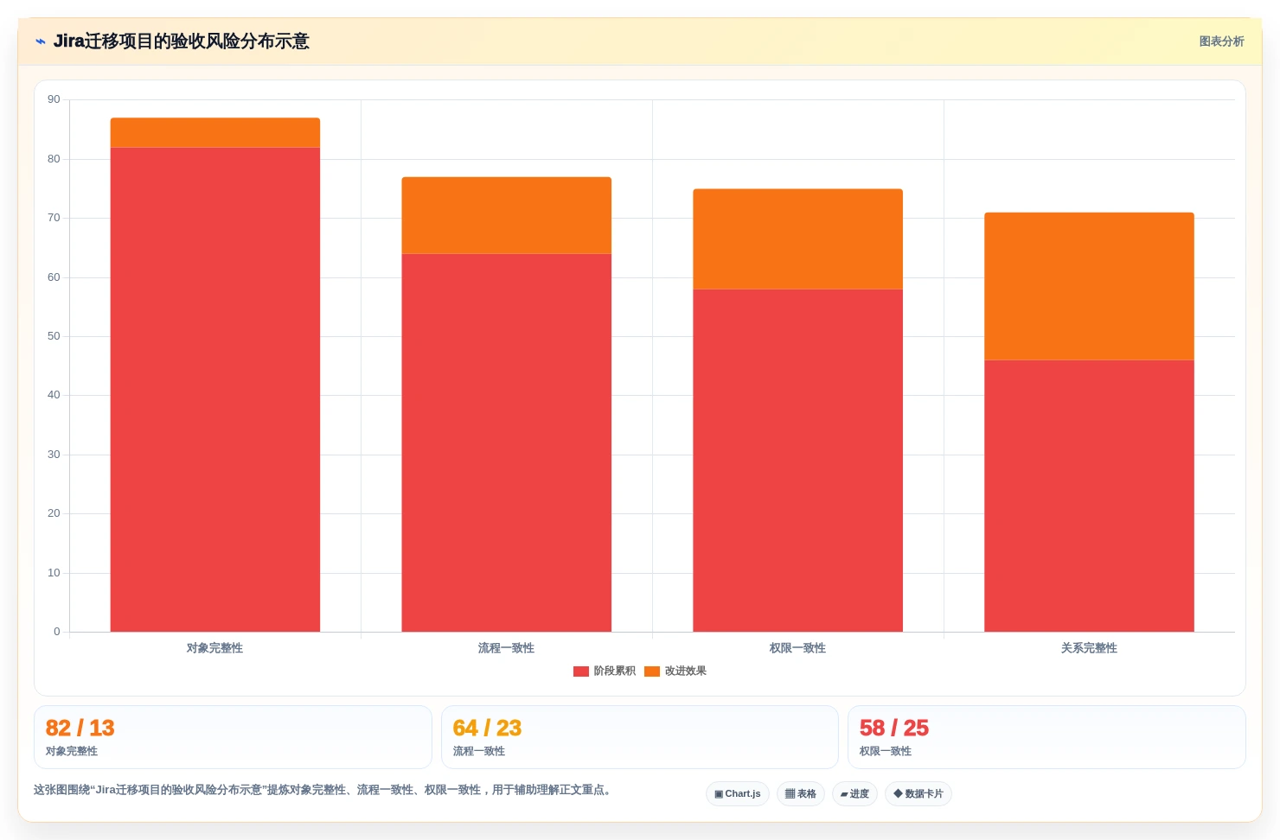The width and height of the screenshot is (1280, 840).
Task: Open the 58 / 25 权限一致性 card
Action: (1046, 737)
